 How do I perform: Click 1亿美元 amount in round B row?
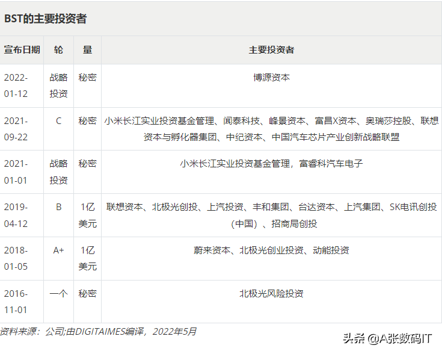pos(87,215)
